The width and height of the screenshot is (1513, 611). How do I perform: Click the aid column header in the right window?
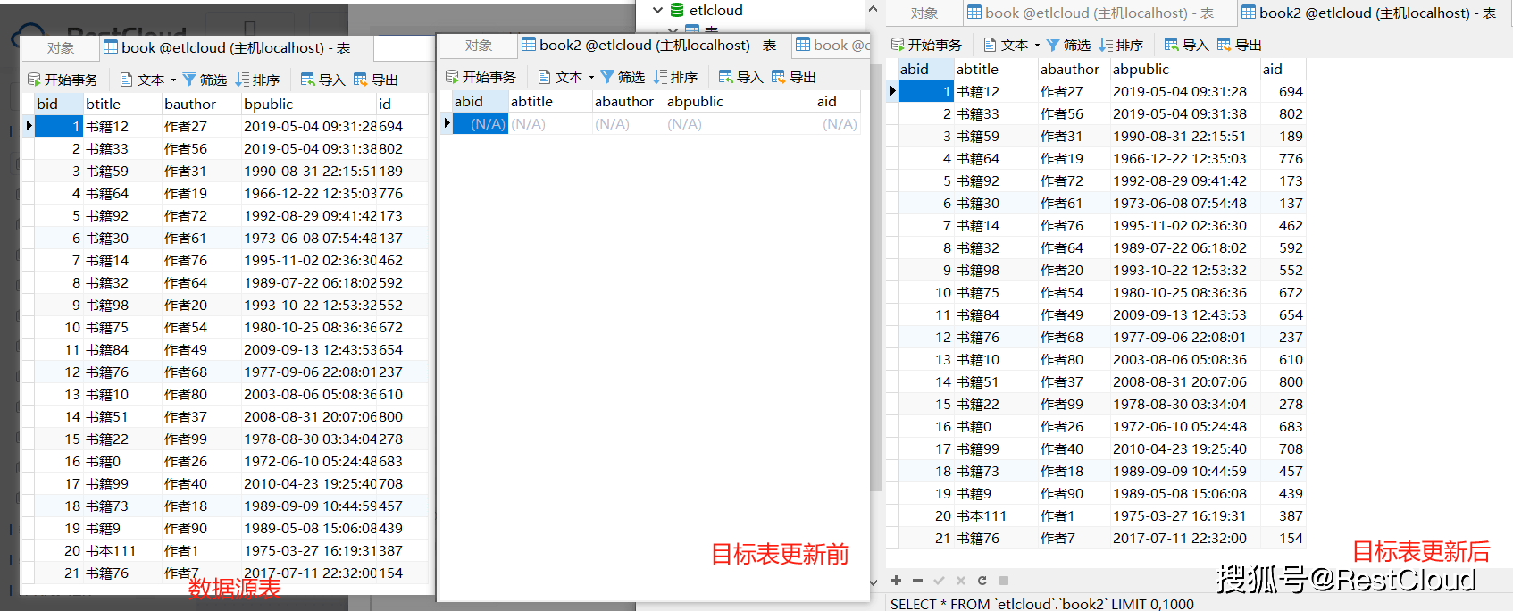coord(1283,69)
